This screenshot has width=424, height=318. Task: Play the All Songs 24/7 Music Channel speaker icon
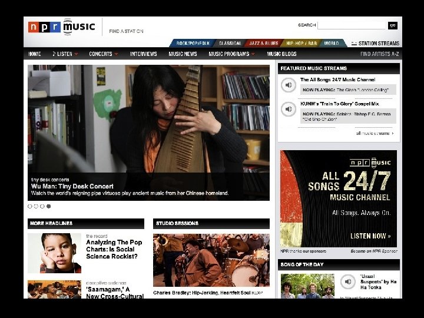[x=289, y=85]
